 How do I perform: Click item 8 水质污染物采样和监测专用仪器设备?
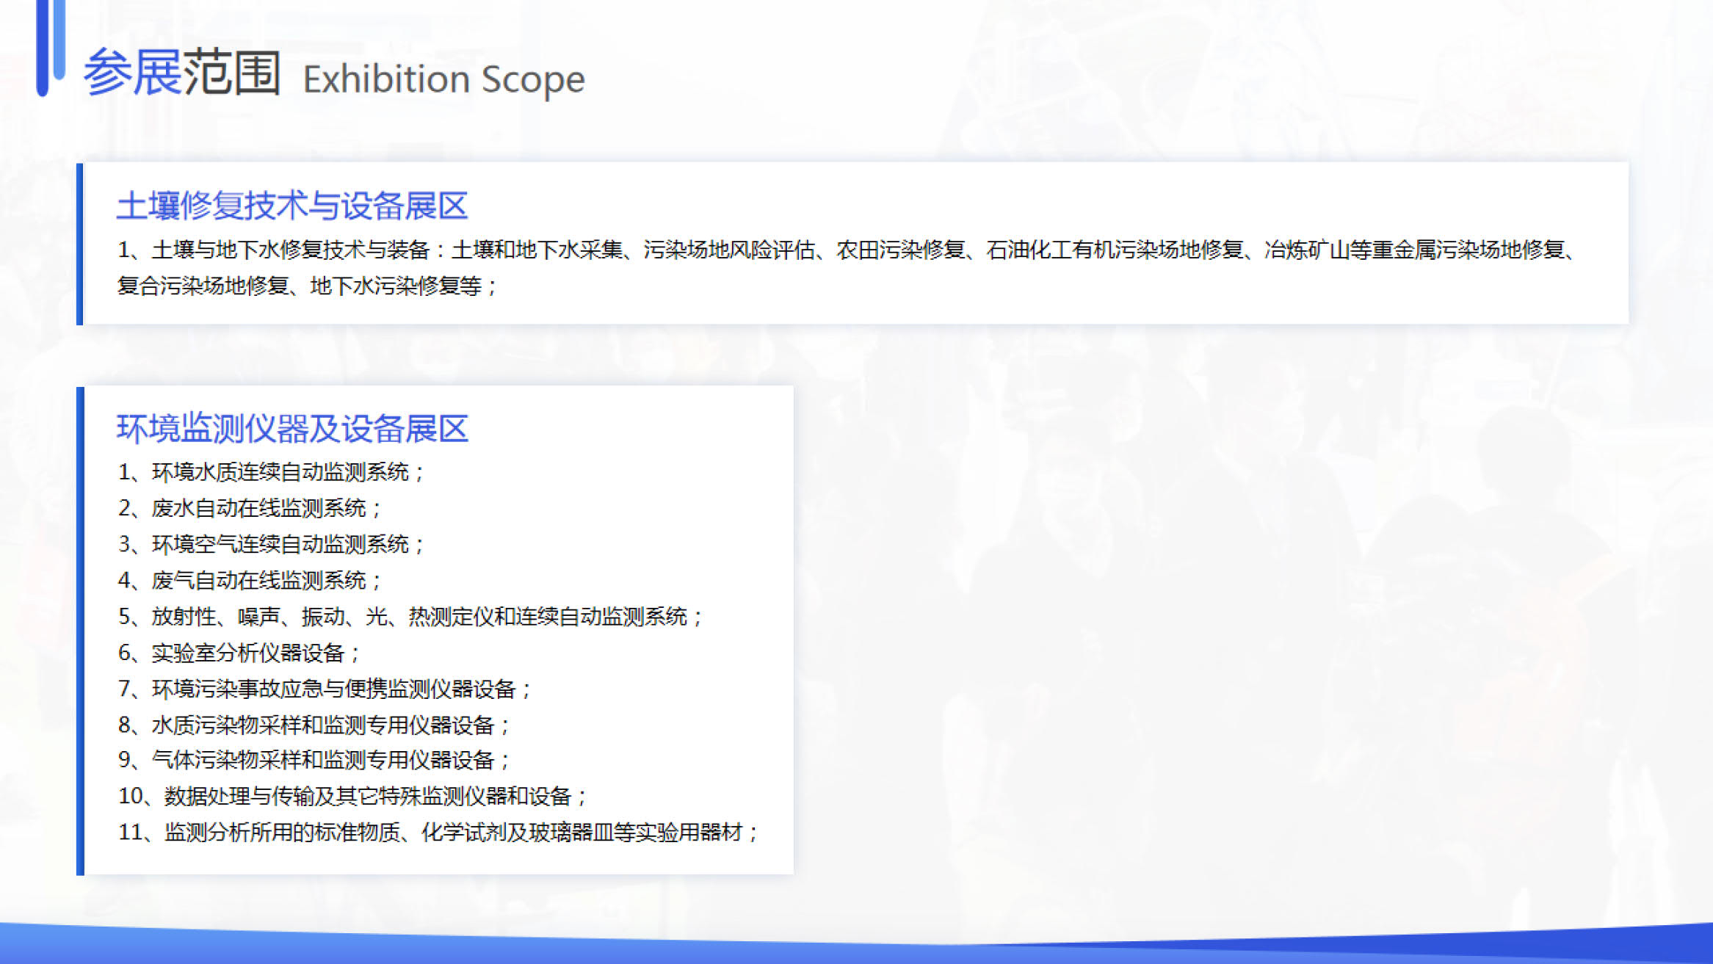point(314,725)
